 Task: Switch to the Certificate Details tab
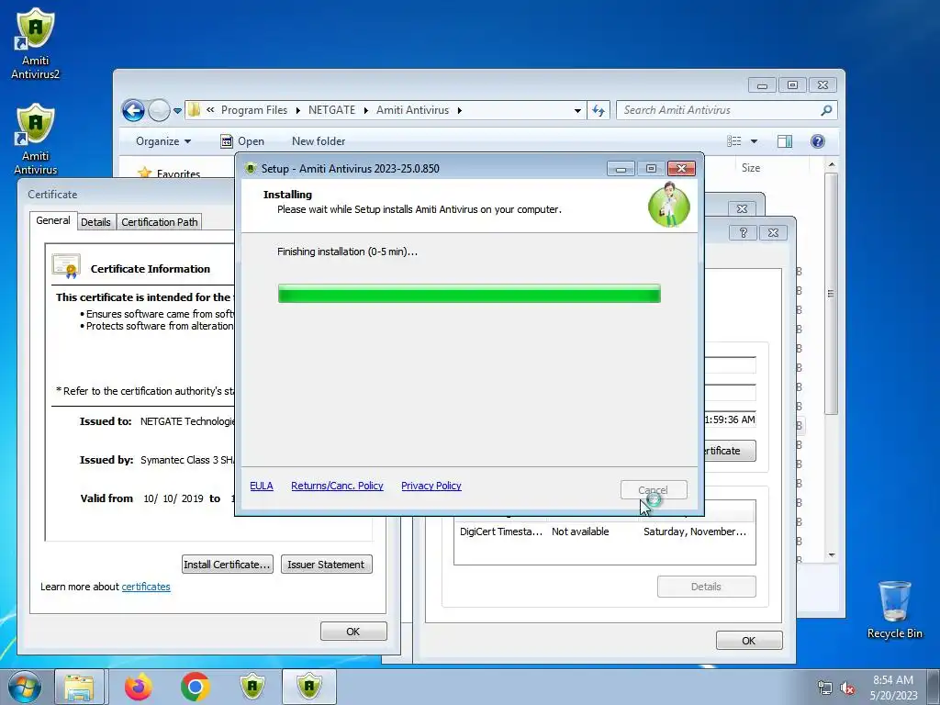[95, 222]
